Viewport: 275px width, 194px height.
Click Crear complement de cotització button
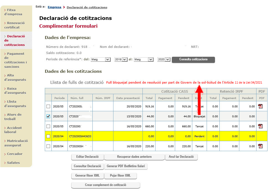pyautogui.click(x=106, y=185)
